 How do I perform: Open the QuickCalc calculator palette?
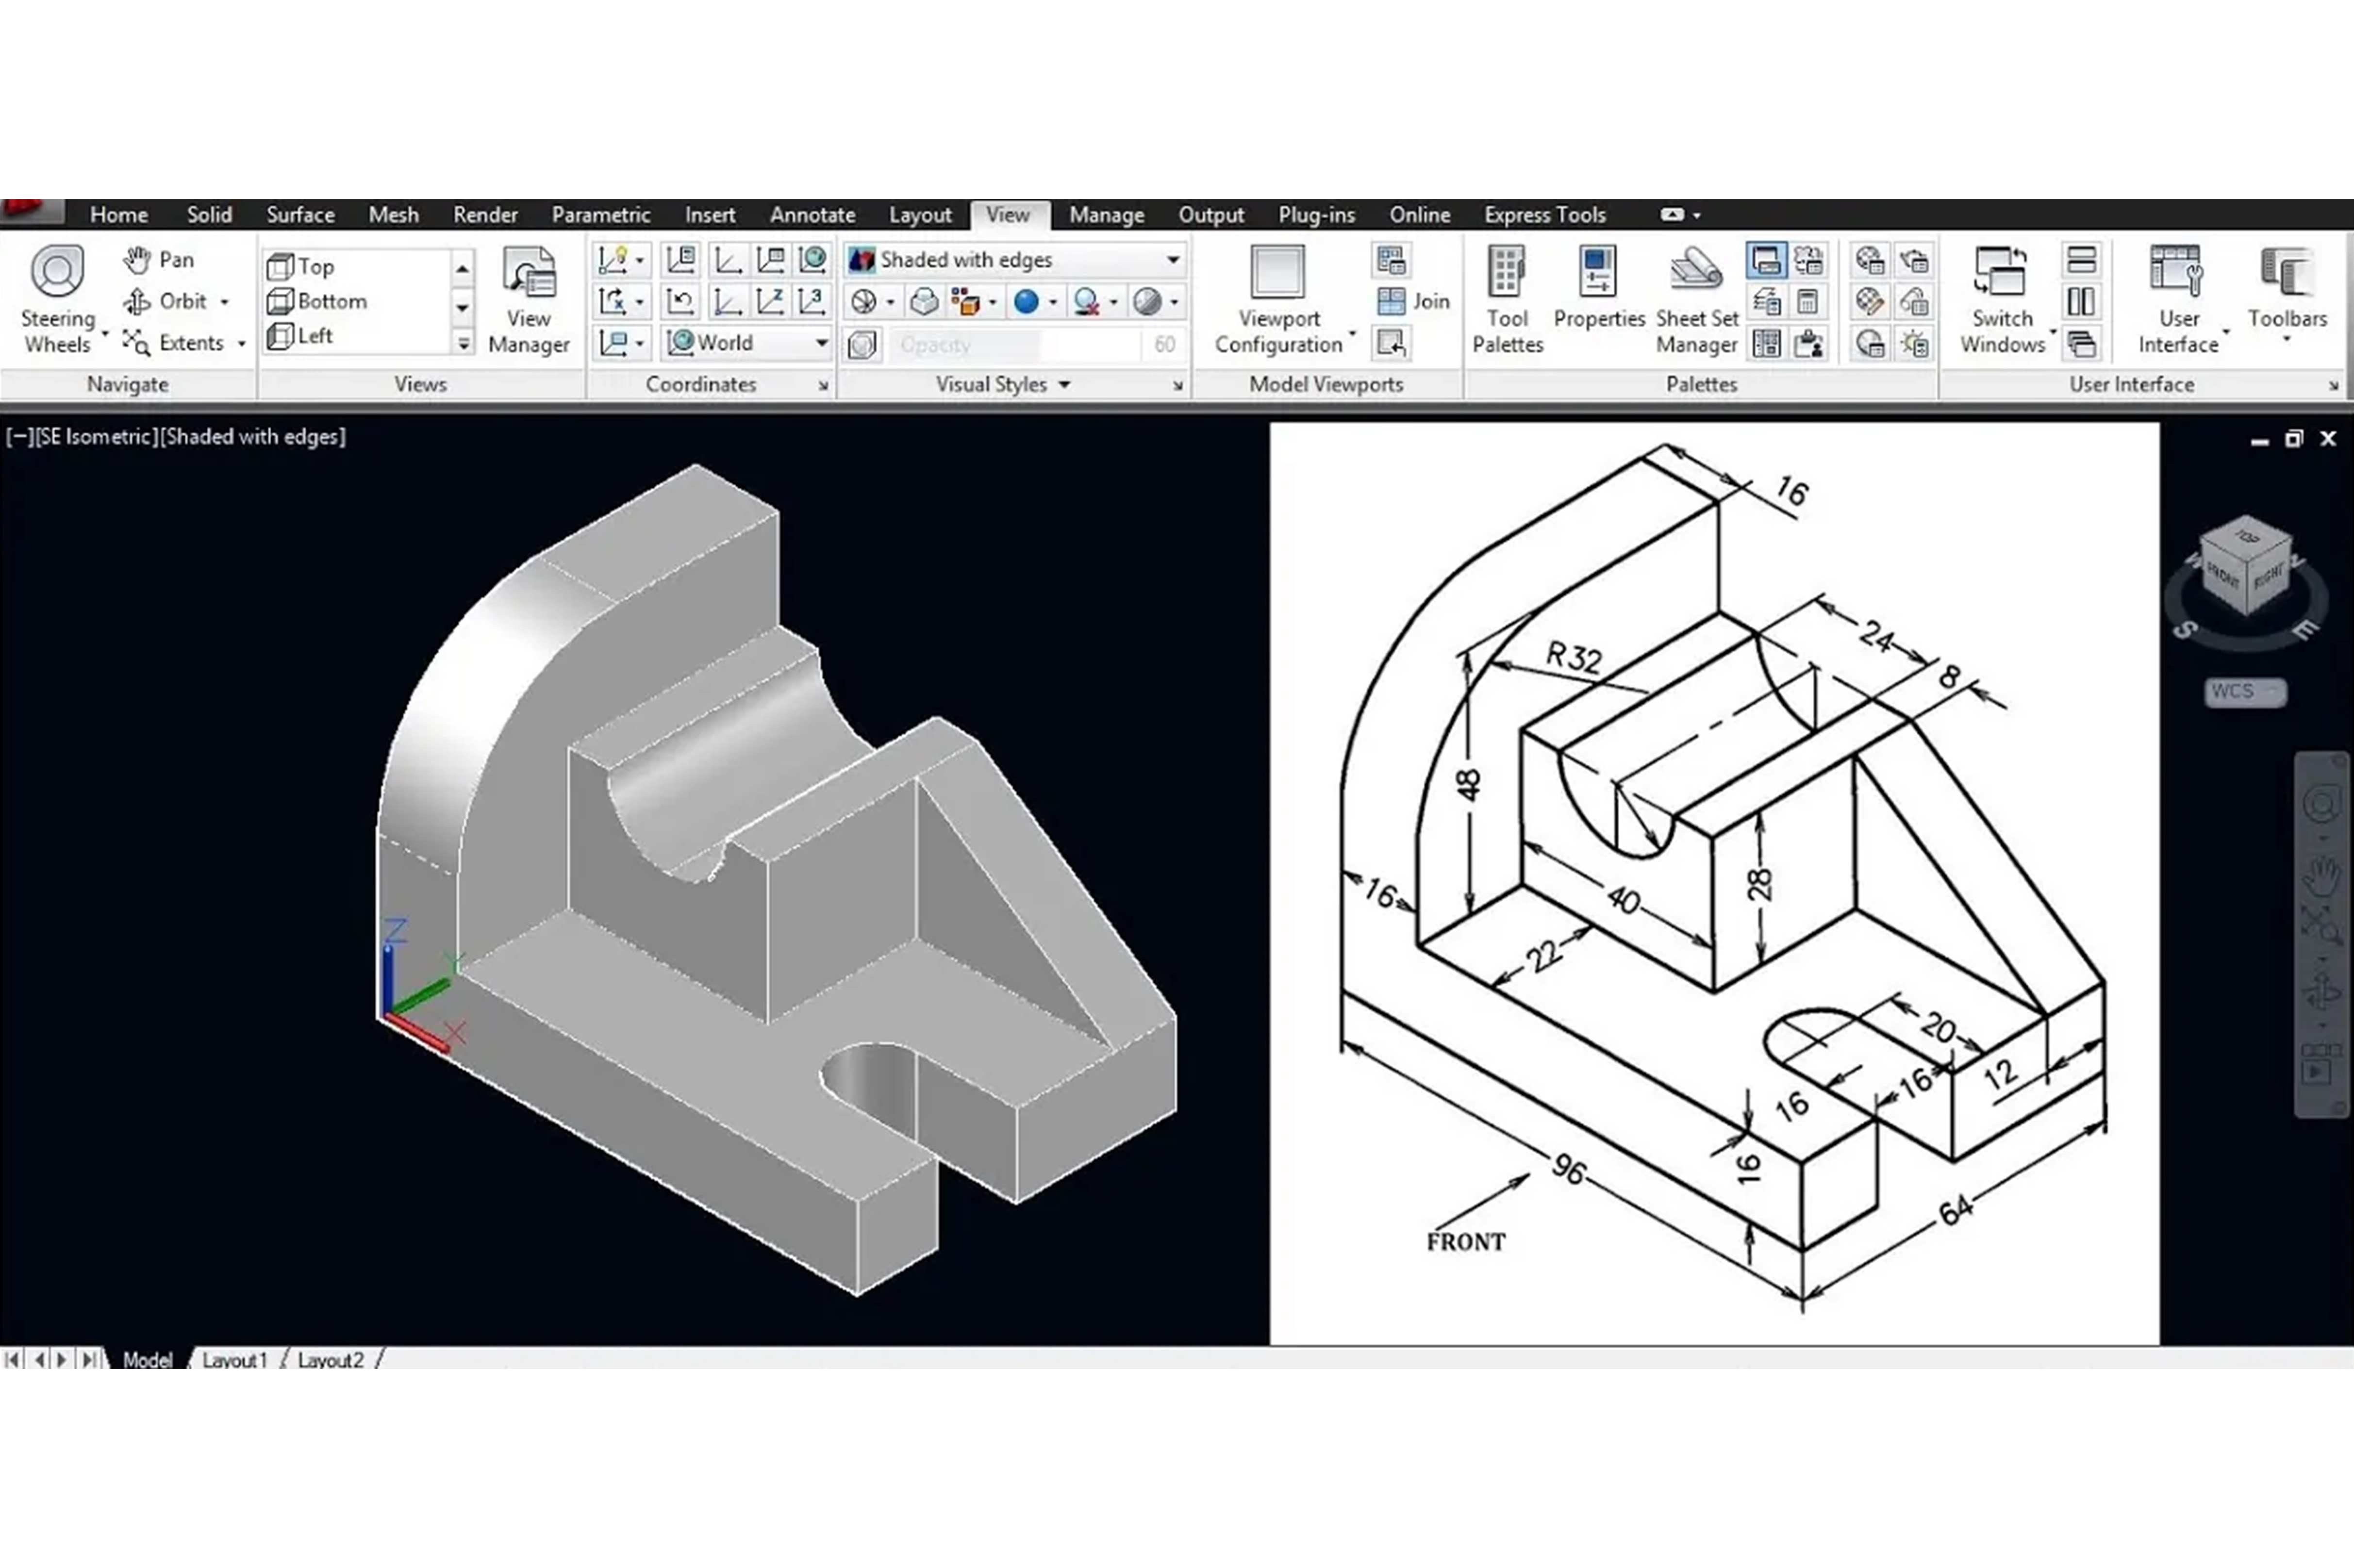coord(1808,301)
